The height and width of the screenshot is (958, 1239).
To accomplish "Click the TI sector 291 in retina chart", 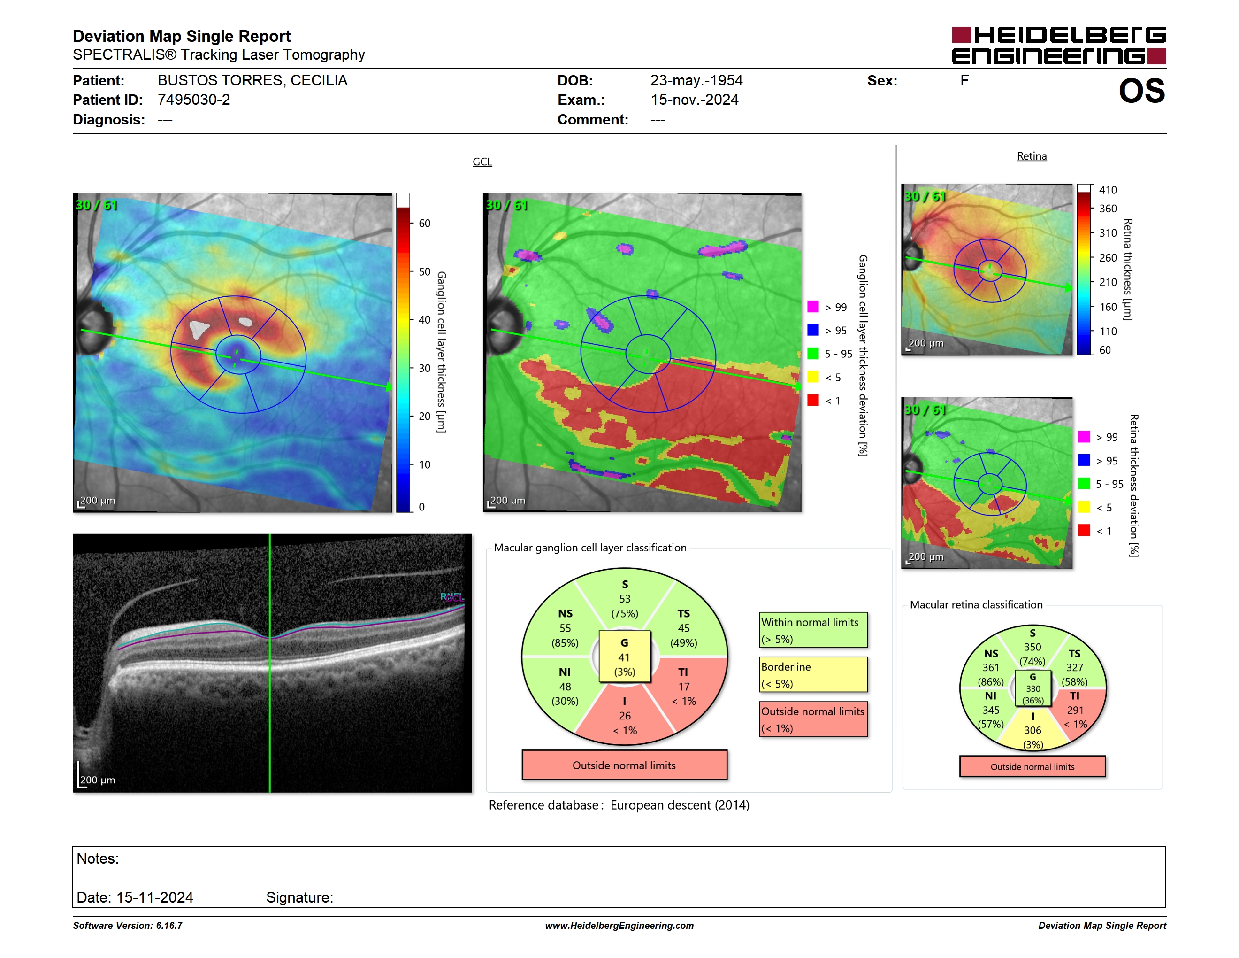I will point(1075,710).
